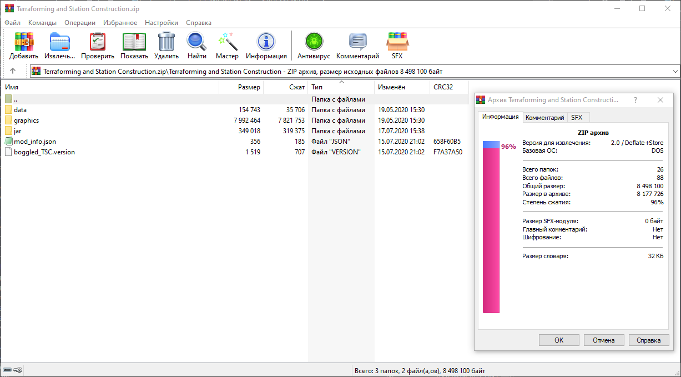Click the jar folder date 17.07.2020 15:38
Image resolution: width=681 pixels, height=377 pixels.
pos(401,131)
